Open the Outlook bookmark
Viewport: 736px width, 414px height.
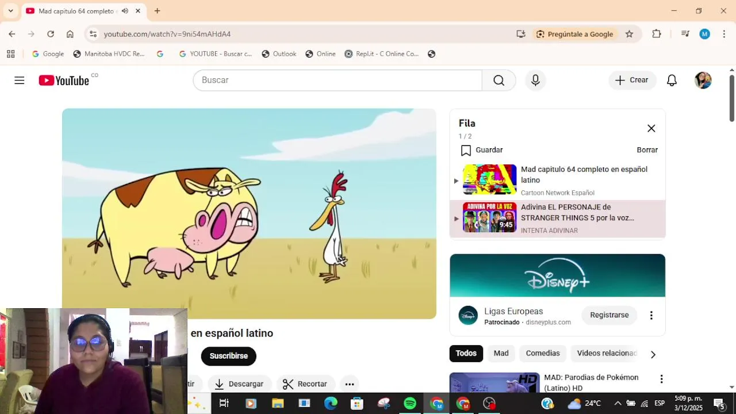pos(279,54)
